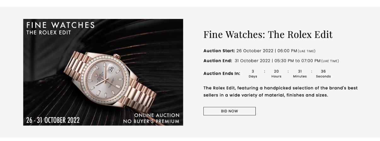Click THE ROLEX EDIT subtitle on banner
The height and width of the screenshot is (141, 380).
[x=49, y=32]
